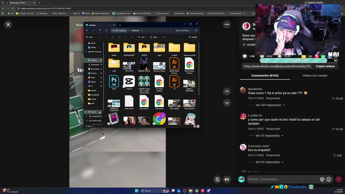Screen dimensions: 345x194
Task: Select the CapCut shortcut icon
Action: 129,81
